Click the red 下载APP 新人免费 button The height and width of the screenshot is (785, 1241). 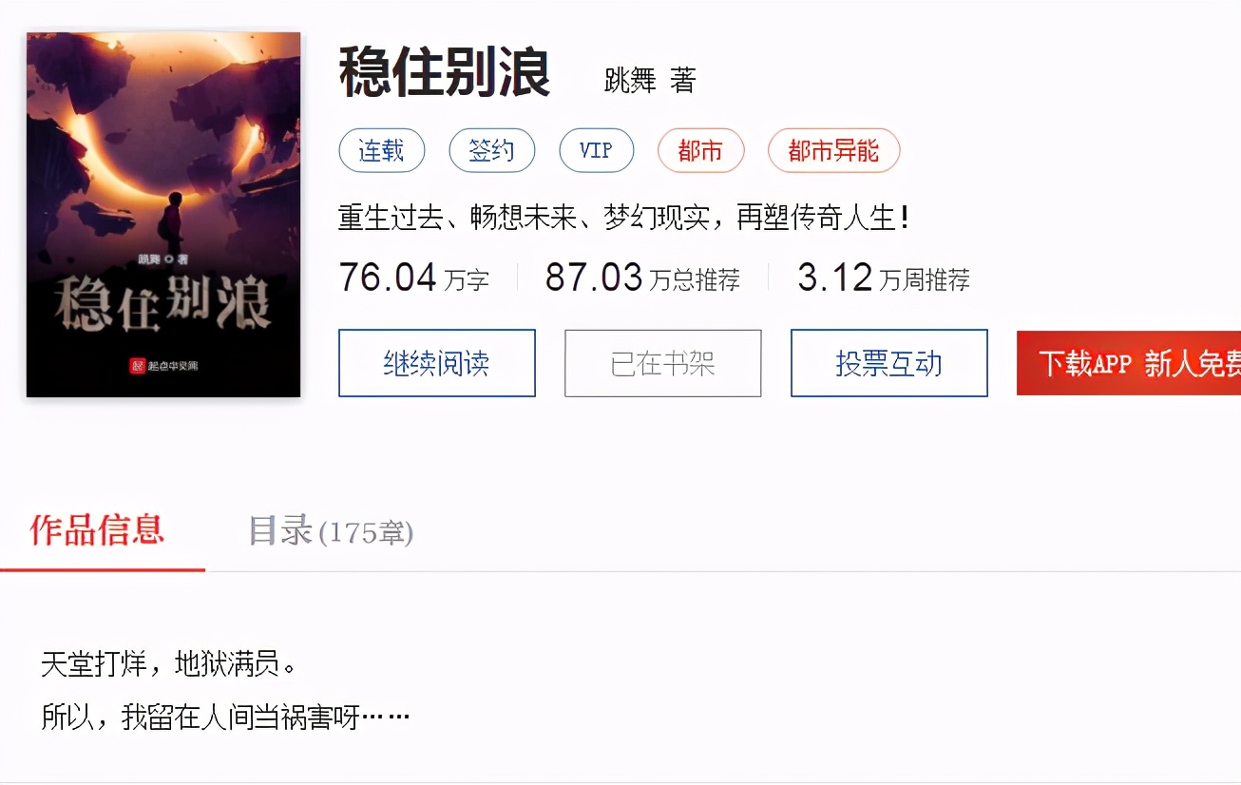1129,363
